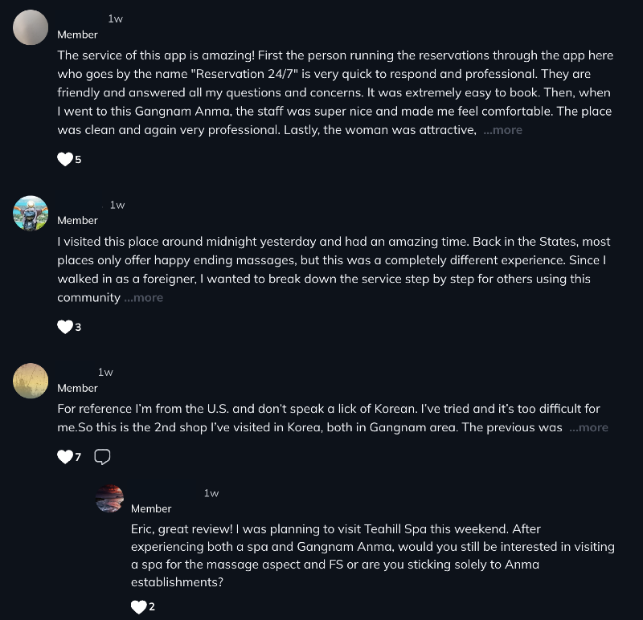This screenshot has height=620, width=643.
Task: Click the Member label on the first review
Action: tap(77, 35)
